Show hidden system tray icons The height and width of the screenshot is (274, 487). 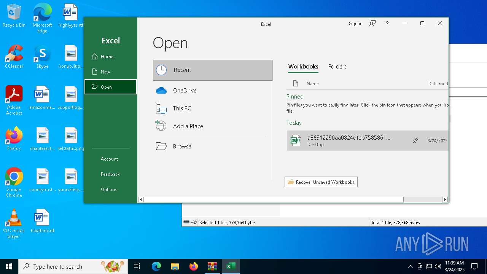tap(410, 266)
